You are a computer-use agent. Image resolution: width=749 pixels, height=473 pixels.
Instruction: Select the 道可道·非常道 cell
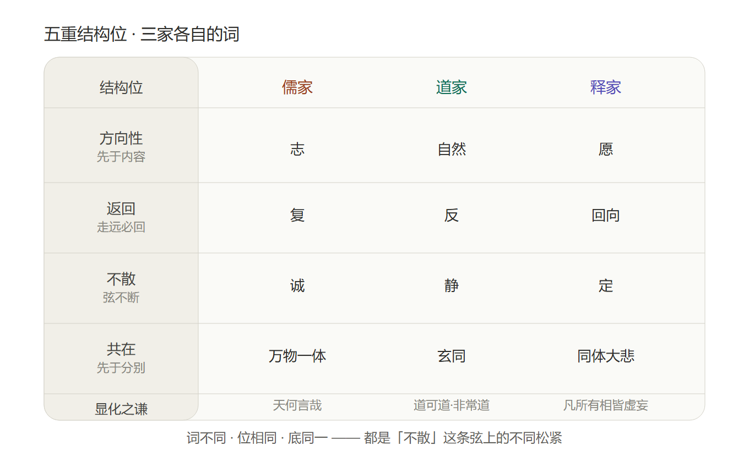pos(452,405)
